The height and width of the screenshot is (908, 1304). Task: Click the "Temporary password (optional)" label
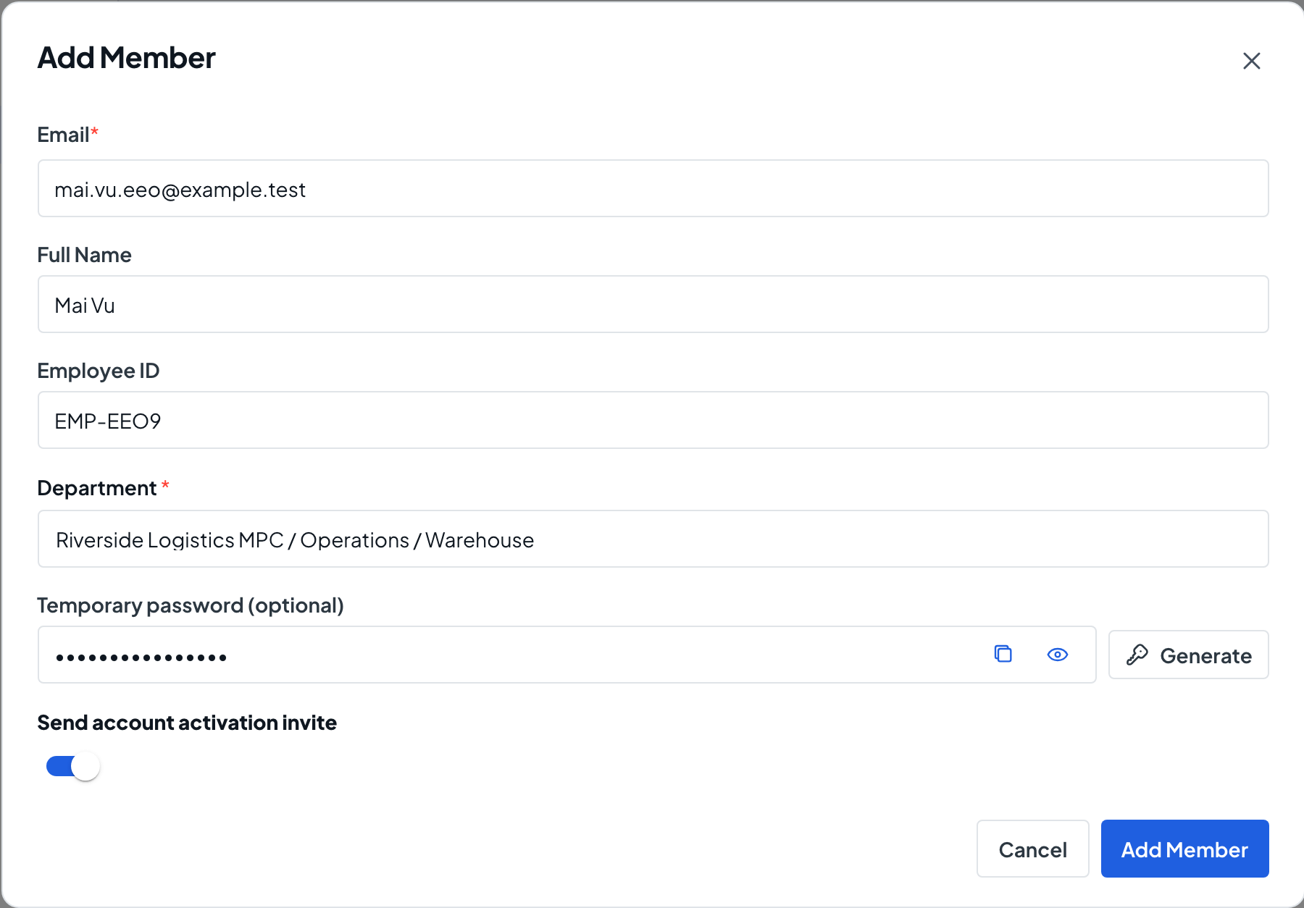coord(191,605)
